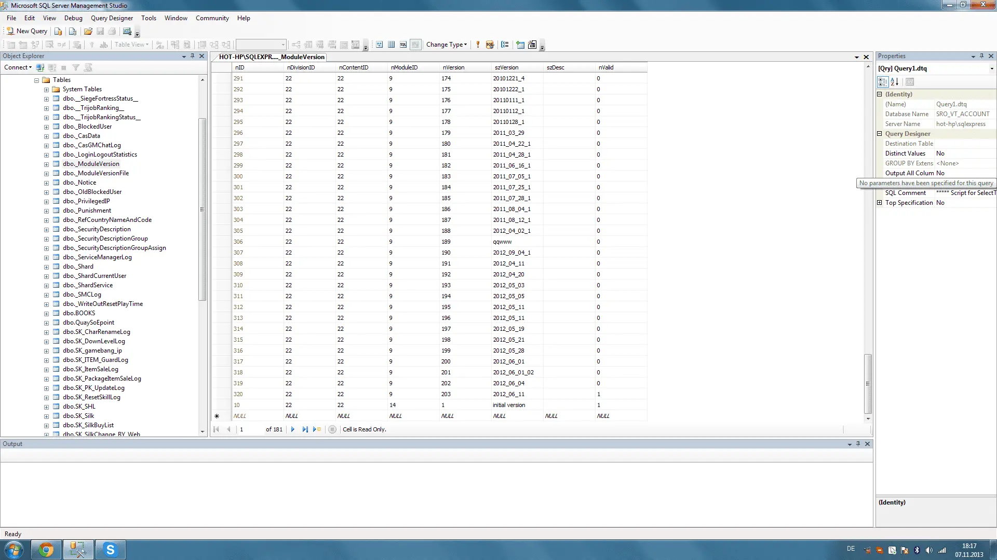Show the Diagram pane icon
Image resolution: width=997 pixels, height=560 pixels.
tap(380, 45)
